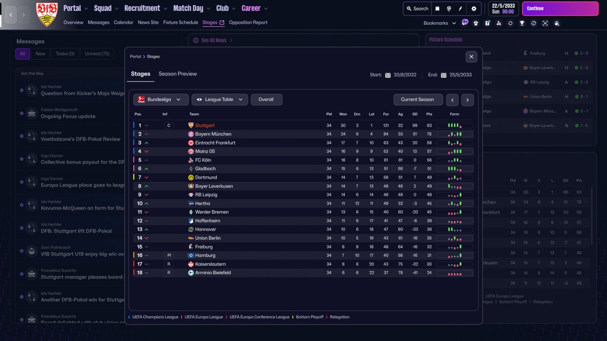Switch to the Overview sub-tab
This screenshot has height=341, width=607.
pos(73,22)
